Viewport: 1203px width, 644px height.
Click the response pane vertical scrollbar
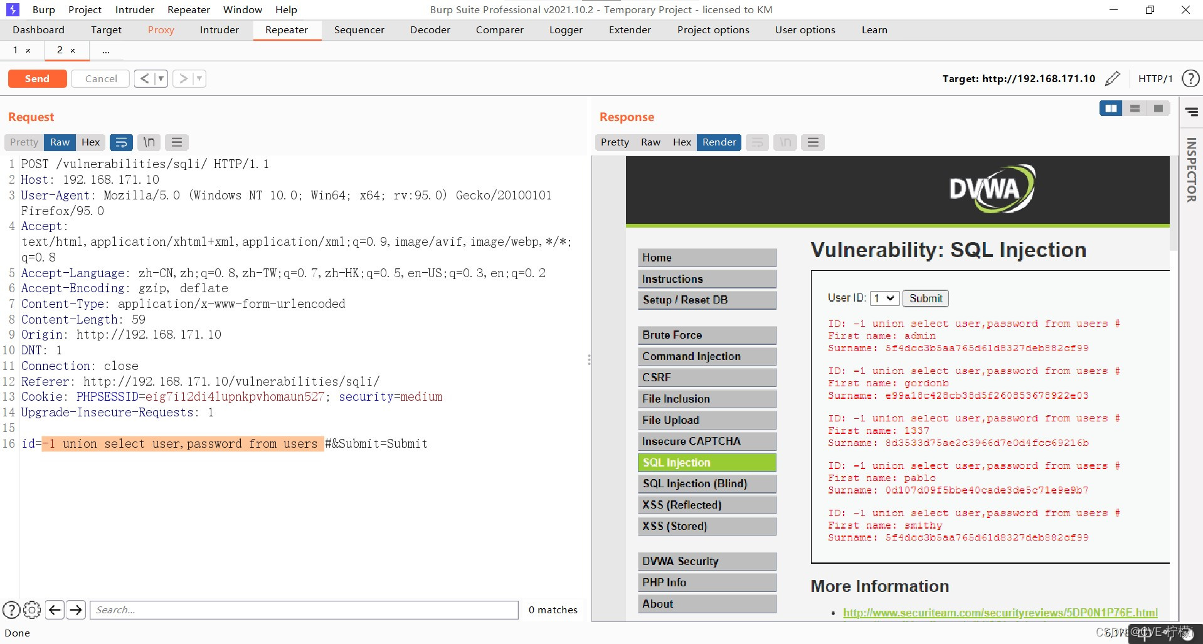click(x=1174, y=204)
